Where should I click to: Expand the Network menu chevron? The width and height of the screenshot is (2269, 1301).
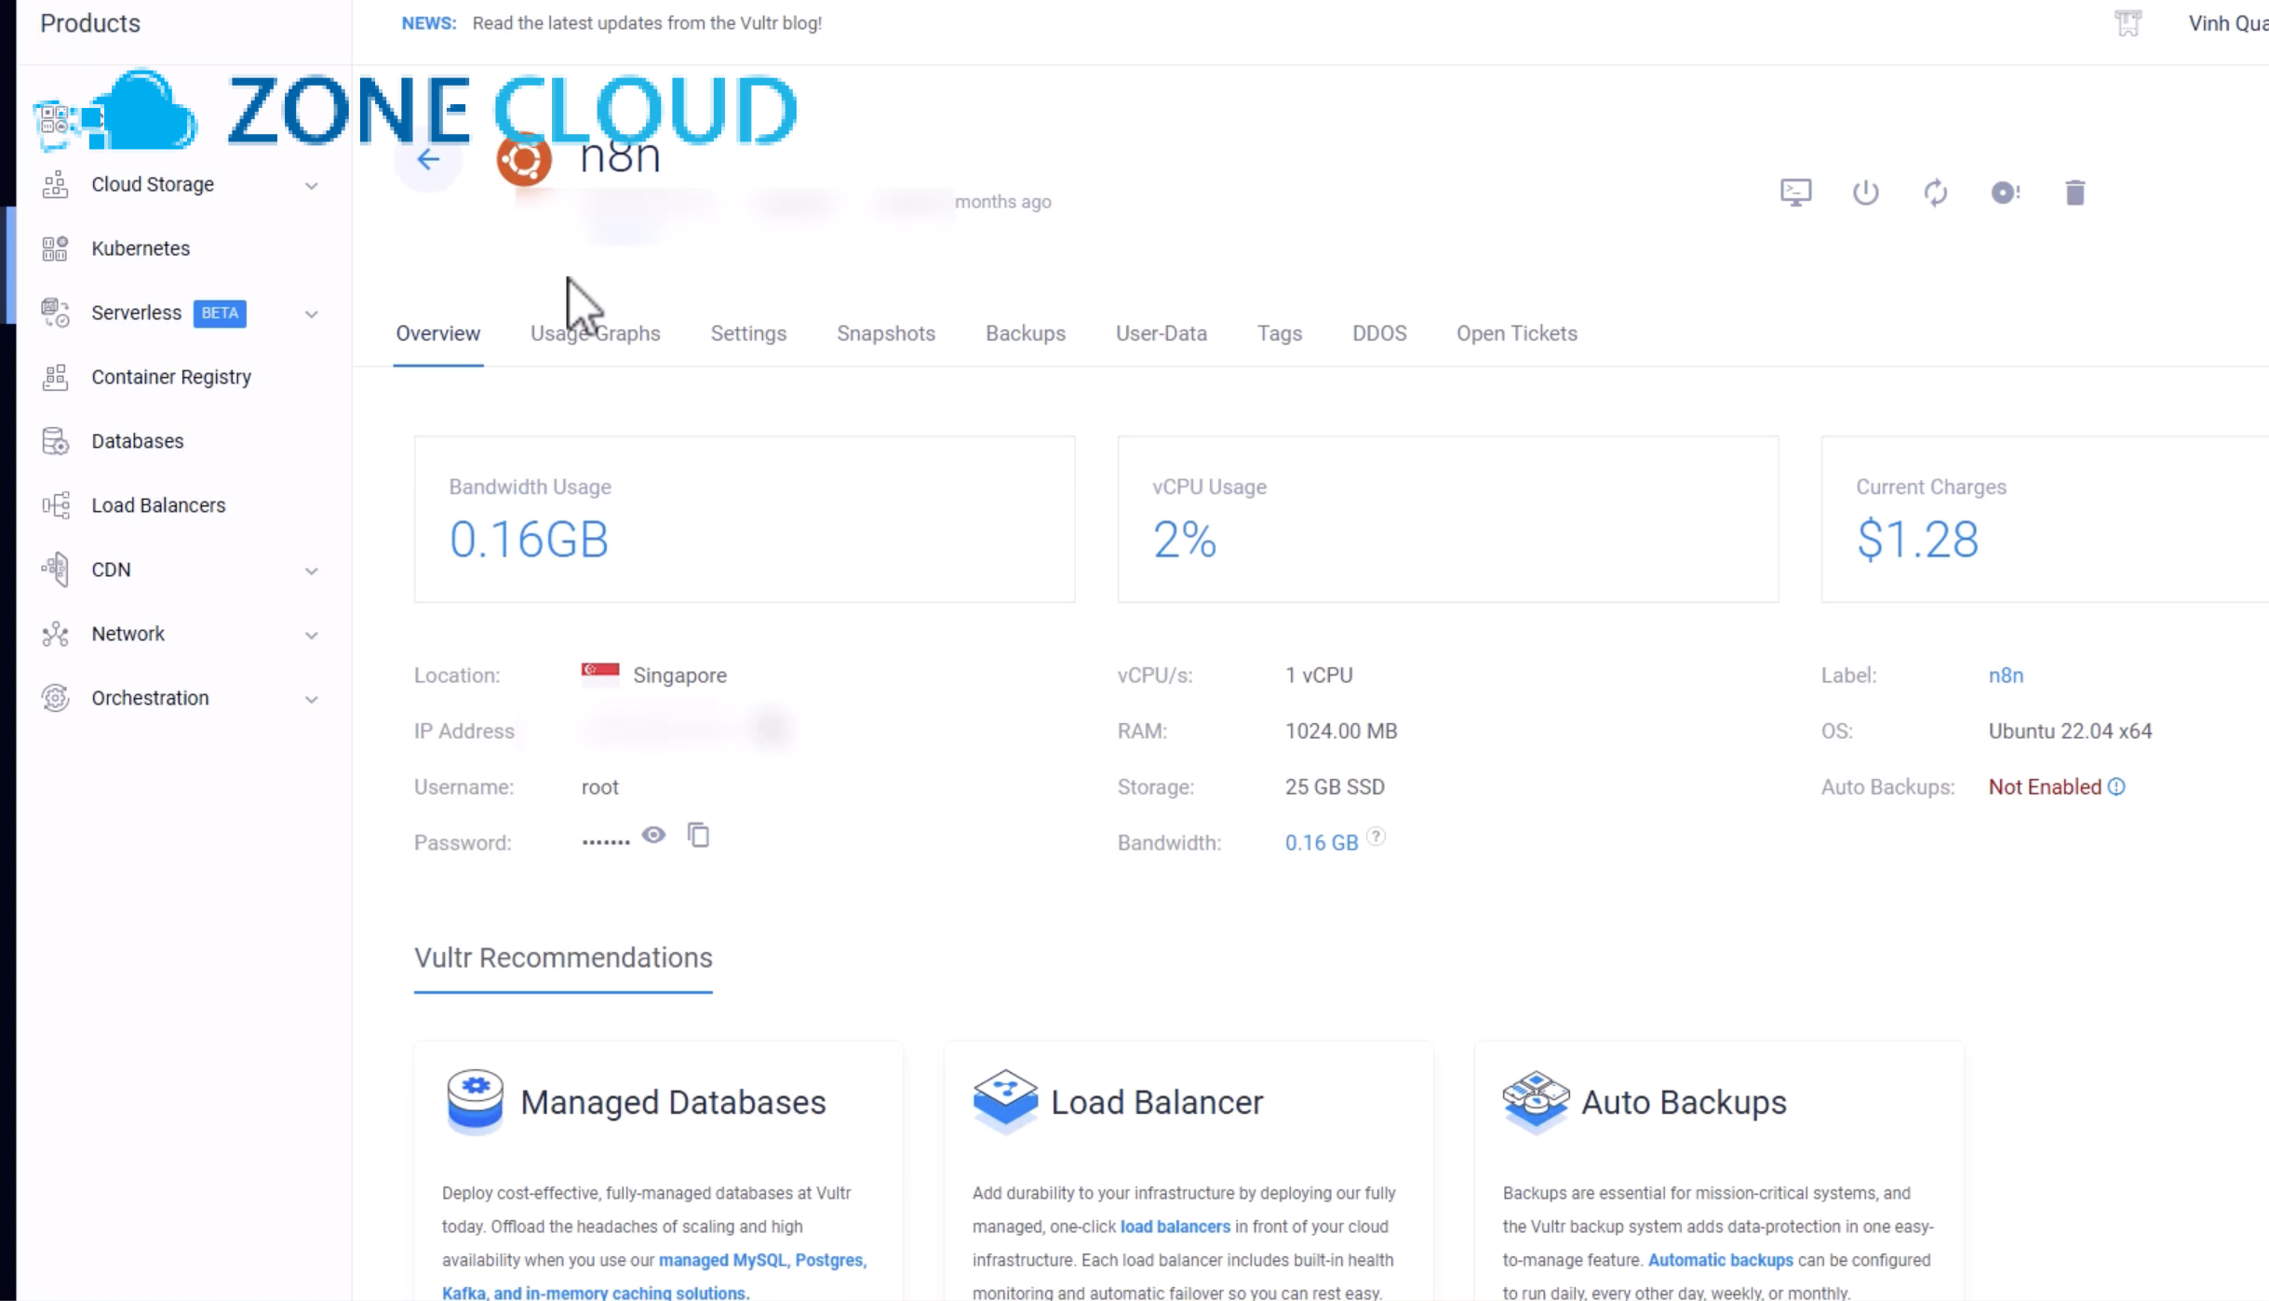tap(311, 636)
